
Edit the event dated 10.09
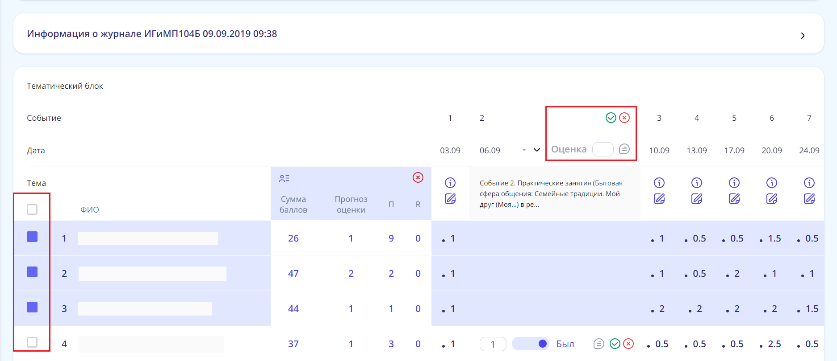[x=659, y=199]
